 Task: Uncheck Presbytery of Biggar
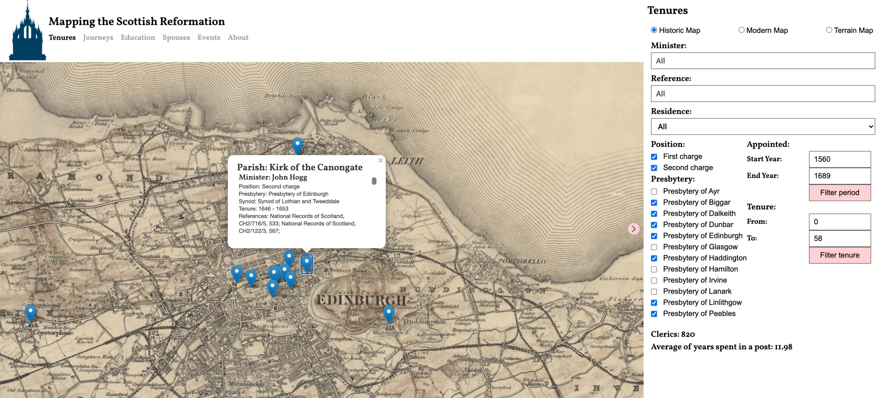click(x=654, y=203)
